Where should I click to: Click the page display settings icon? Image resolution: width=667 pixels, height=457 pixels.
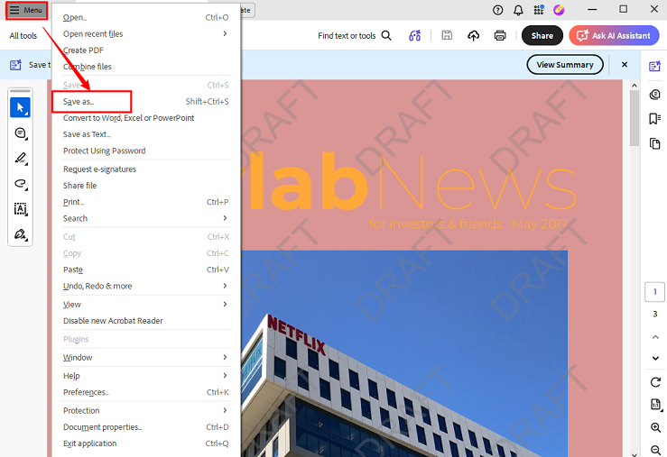point(656,405)
